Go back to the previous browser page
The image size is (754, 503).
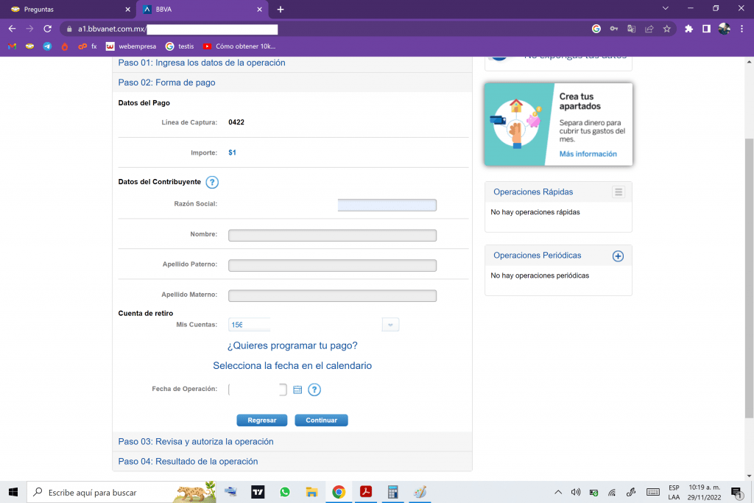pyautogui.click(x=12, y=29)
